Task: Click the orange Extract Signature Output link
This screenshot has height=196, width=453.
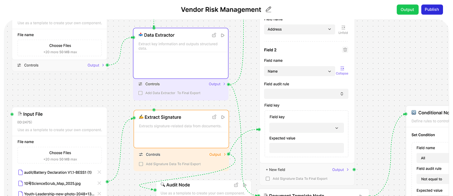Action: click(218, 155)
